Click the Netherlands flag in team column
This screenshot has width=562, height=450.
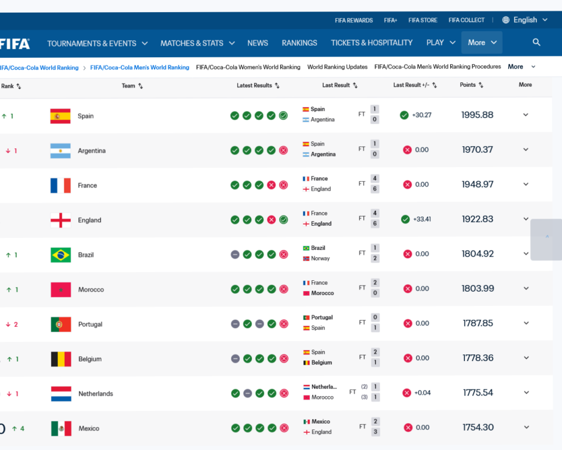pyautogui.click(x=61, y=393)
